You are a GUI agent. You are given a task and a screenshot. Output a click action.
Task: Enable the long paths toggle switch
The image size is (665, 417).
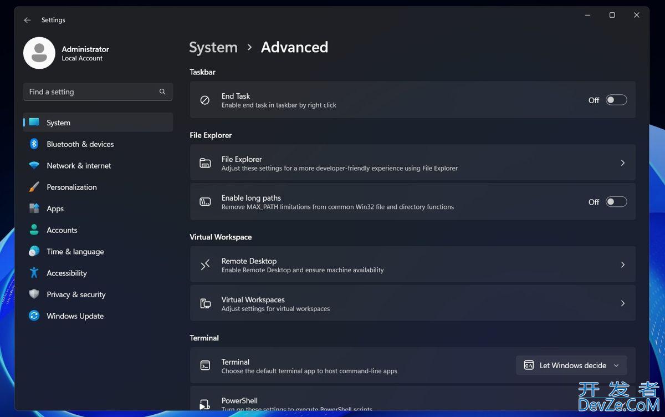click(616, 202)
